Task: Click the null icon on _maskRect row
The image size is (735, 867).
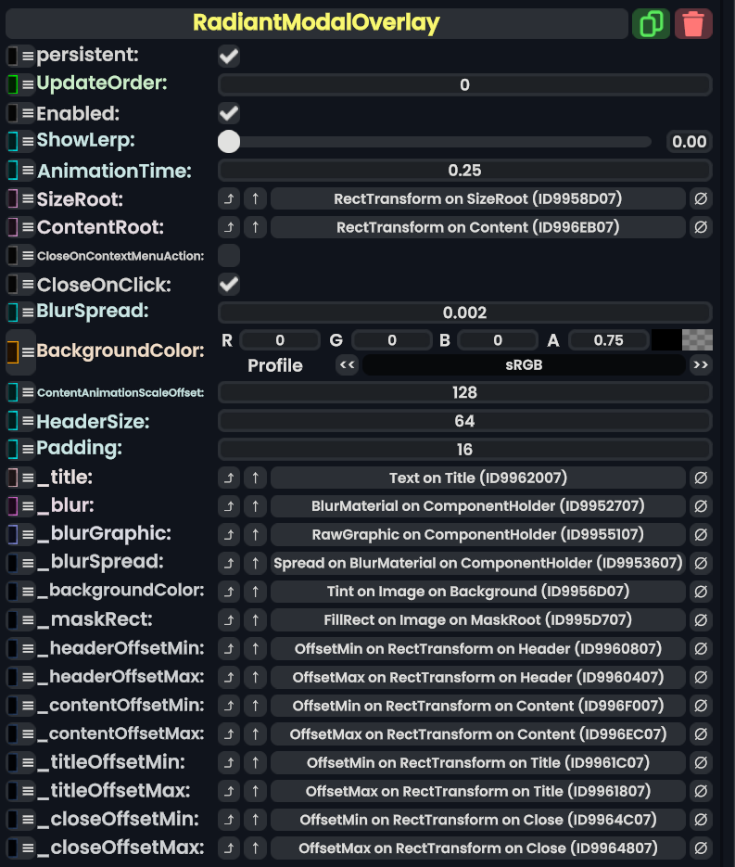Action: click(x=701, y=620)
